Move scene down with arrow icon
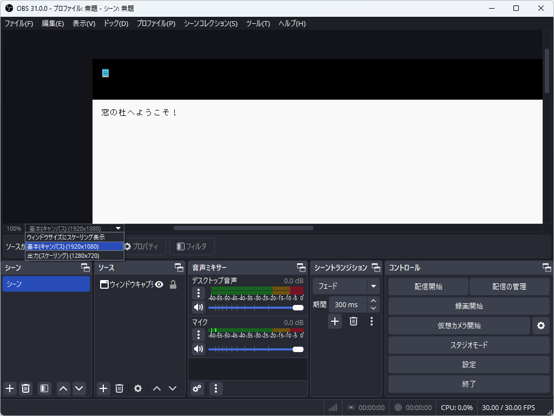This screenshot has height=416, width=554. point(79,388)
